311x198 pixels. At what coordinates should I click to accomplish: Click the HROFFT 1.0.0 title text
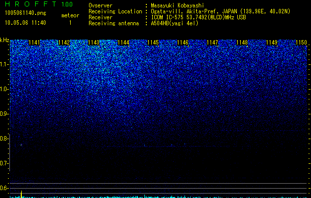pos(39,4)
